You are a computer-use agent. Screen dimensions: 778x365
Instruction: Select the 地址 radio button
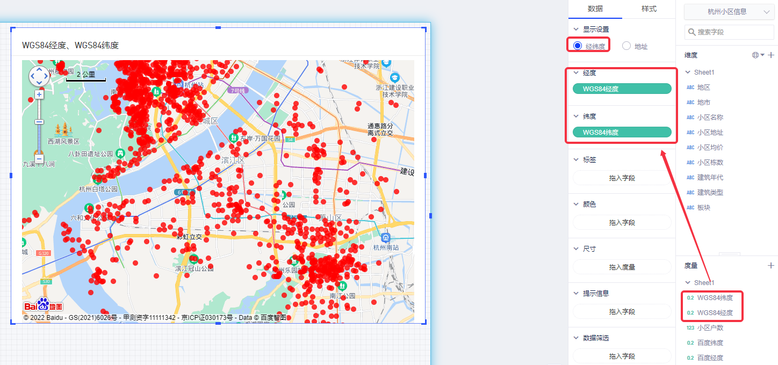[x=626, y=46]
